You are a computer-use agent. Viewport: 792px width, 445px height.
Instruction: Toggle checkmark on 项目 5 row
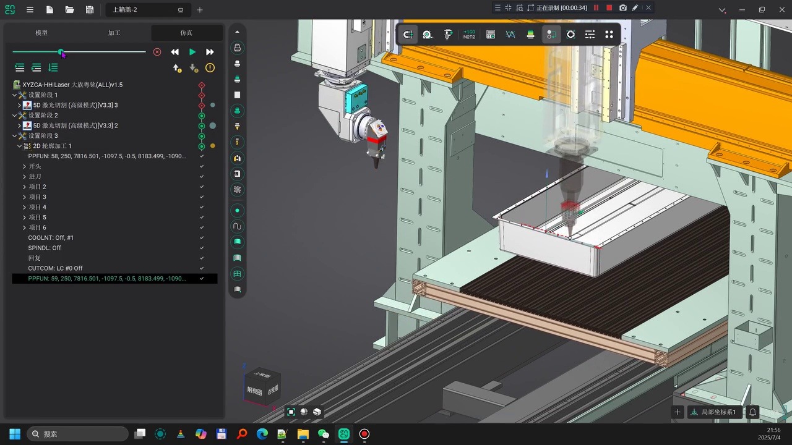202,218
